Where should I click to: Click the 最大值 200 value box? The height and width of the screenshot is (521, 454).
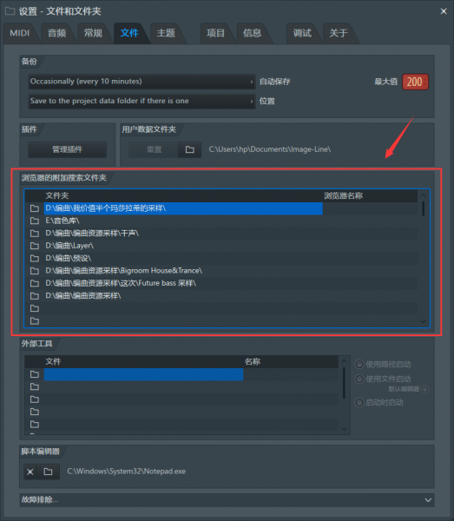click(415, 82)
